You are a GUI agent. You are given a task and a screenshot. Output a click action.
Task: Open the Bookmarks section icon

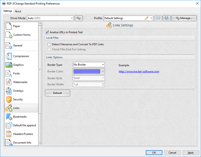9,117
